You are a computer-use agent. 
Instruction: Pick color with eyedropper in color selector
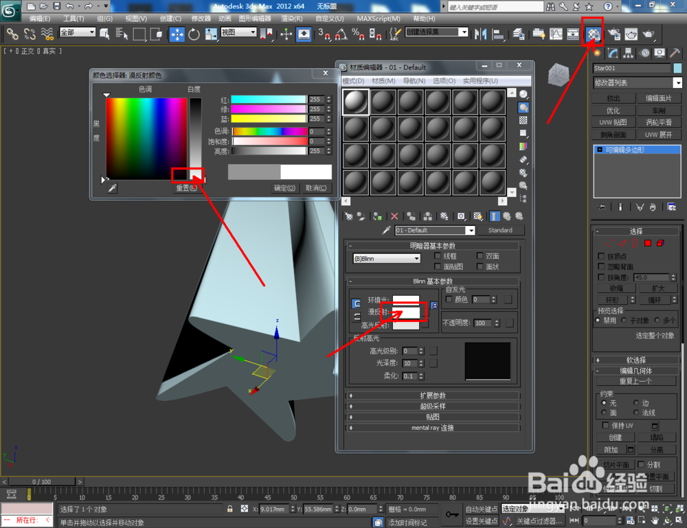(x=113, y=188)
